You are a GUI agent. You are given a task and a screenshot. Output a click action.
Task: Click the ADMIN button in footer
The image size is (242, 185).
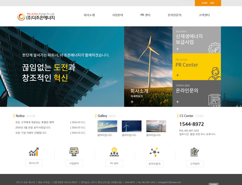pyautogui.click(x=213, y=184)
